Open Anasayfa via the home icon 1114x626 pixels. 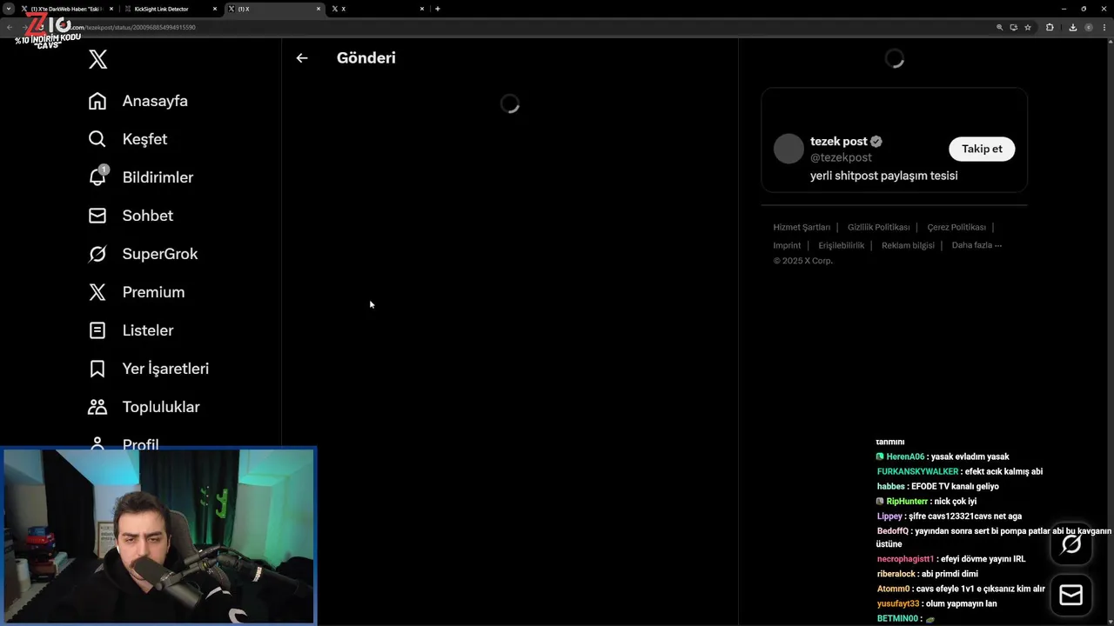point(97,101)
